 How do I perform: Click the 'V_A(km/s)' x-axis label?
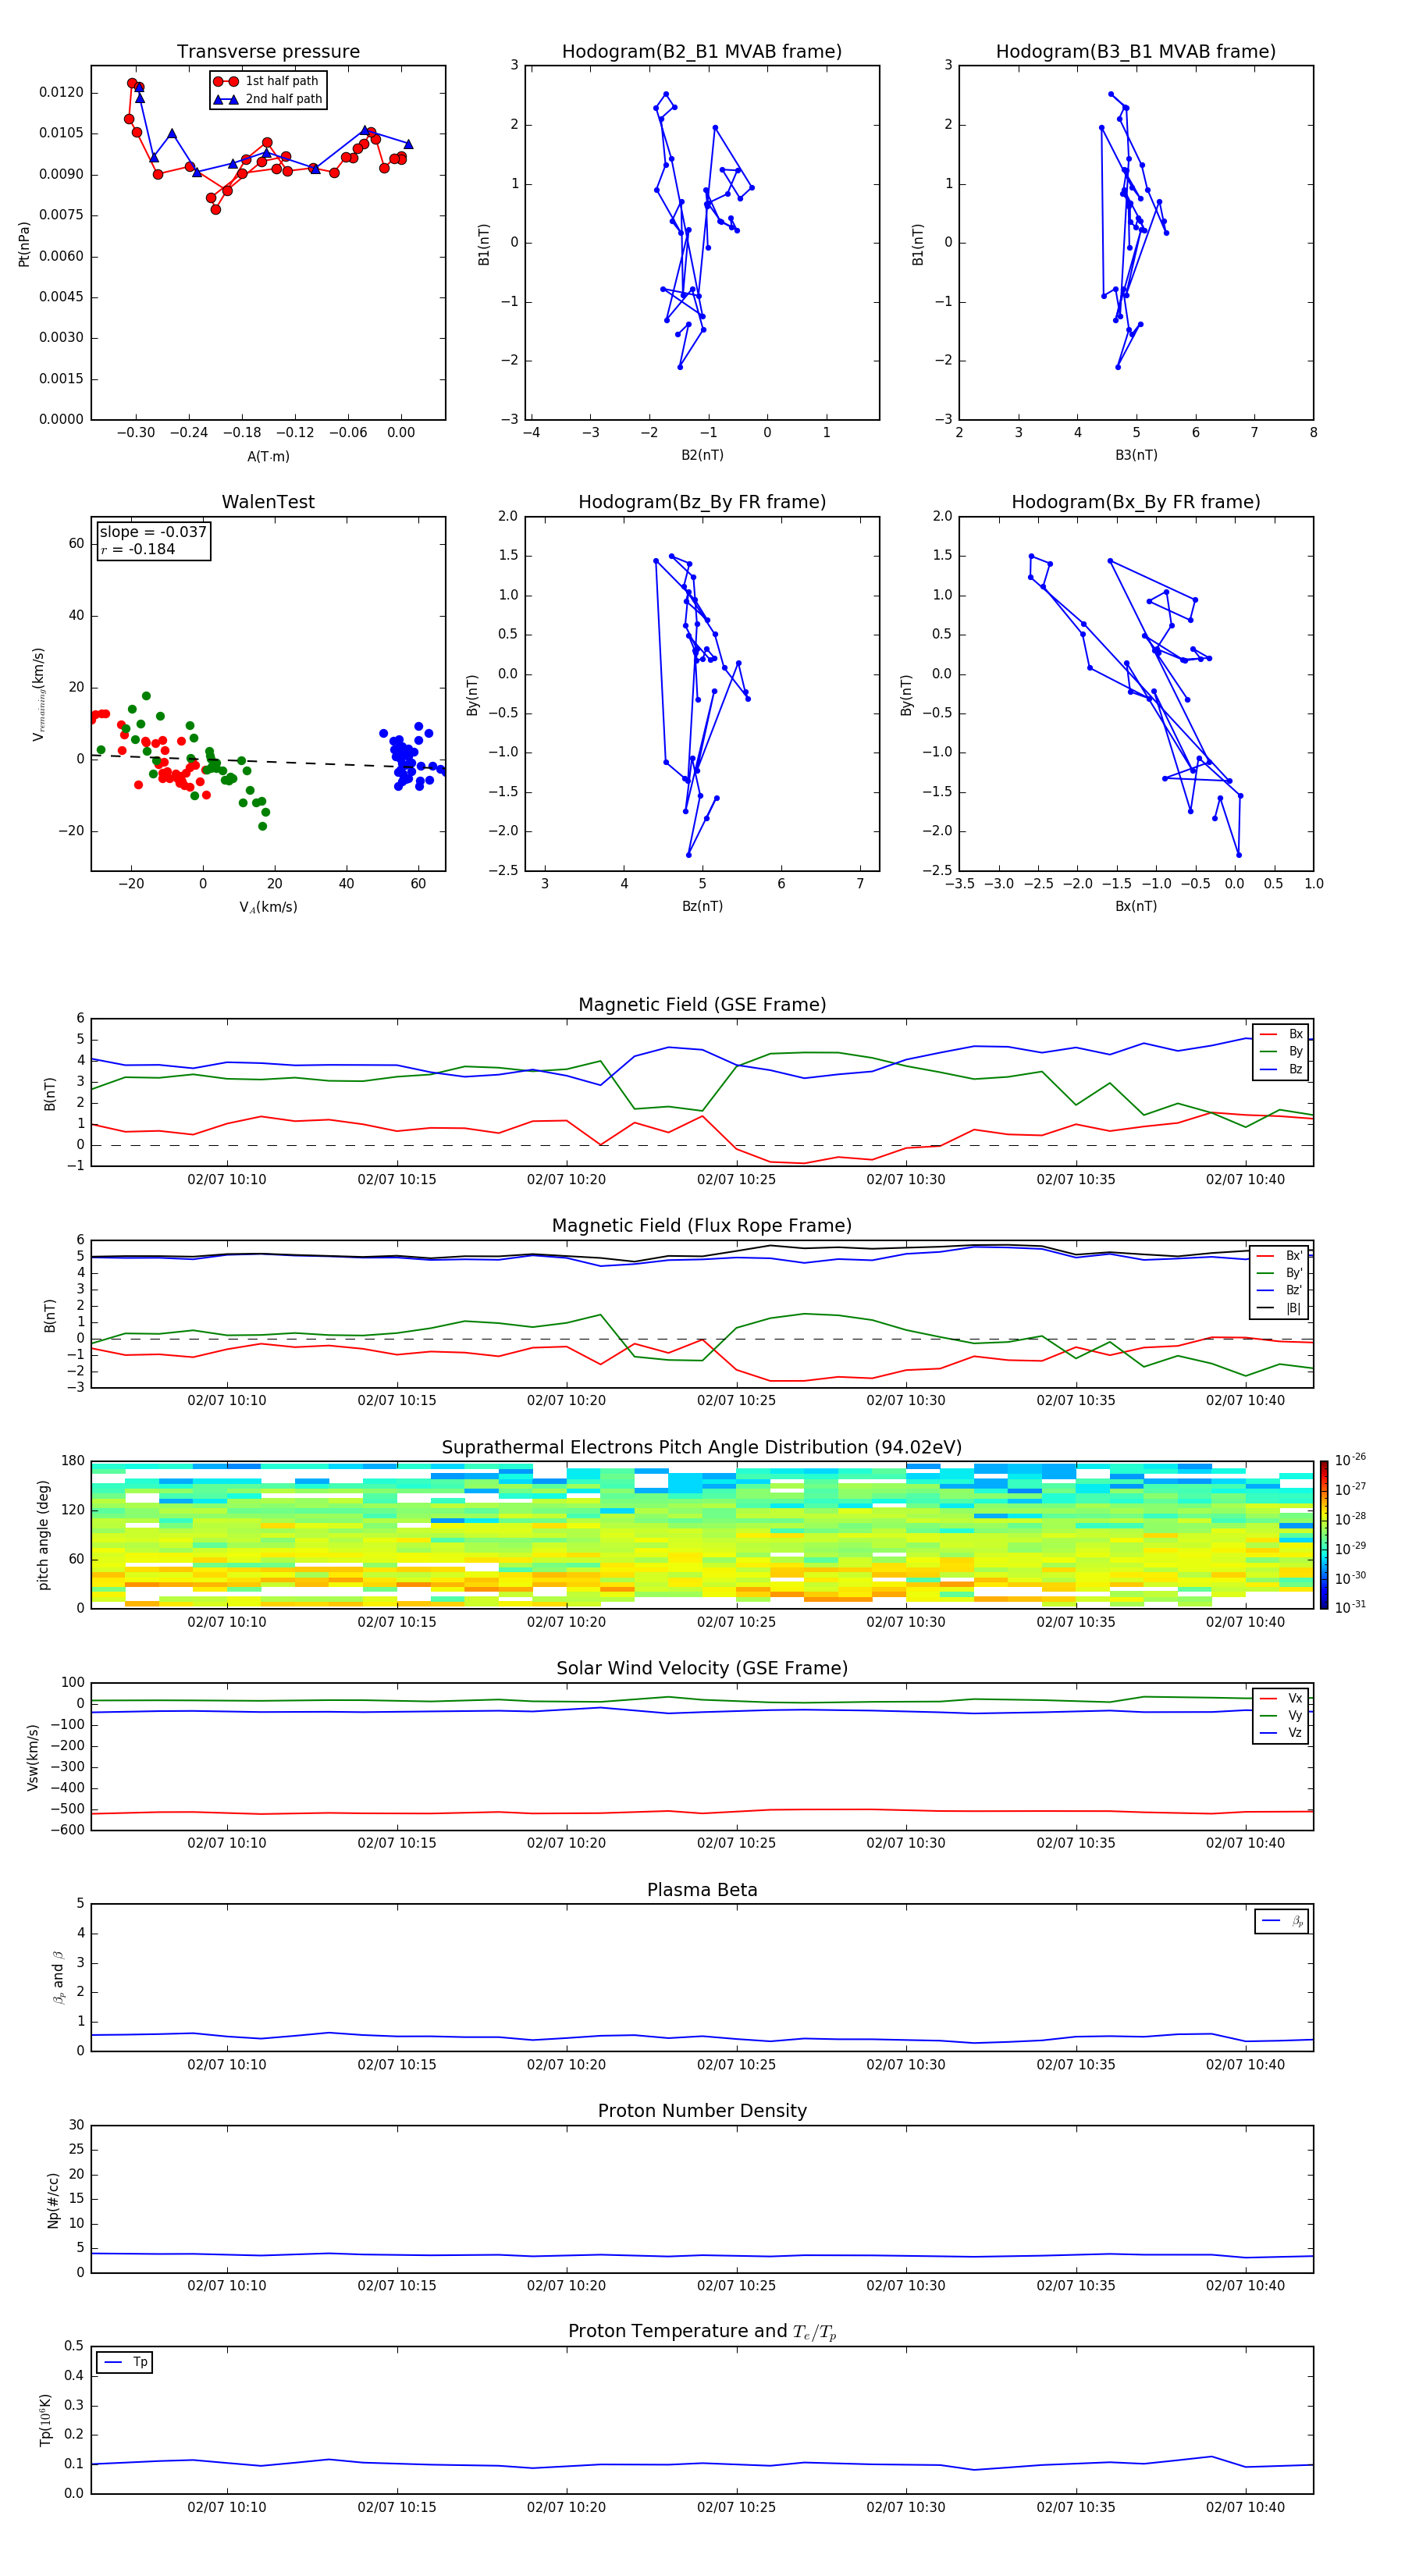tap(268, 907)
